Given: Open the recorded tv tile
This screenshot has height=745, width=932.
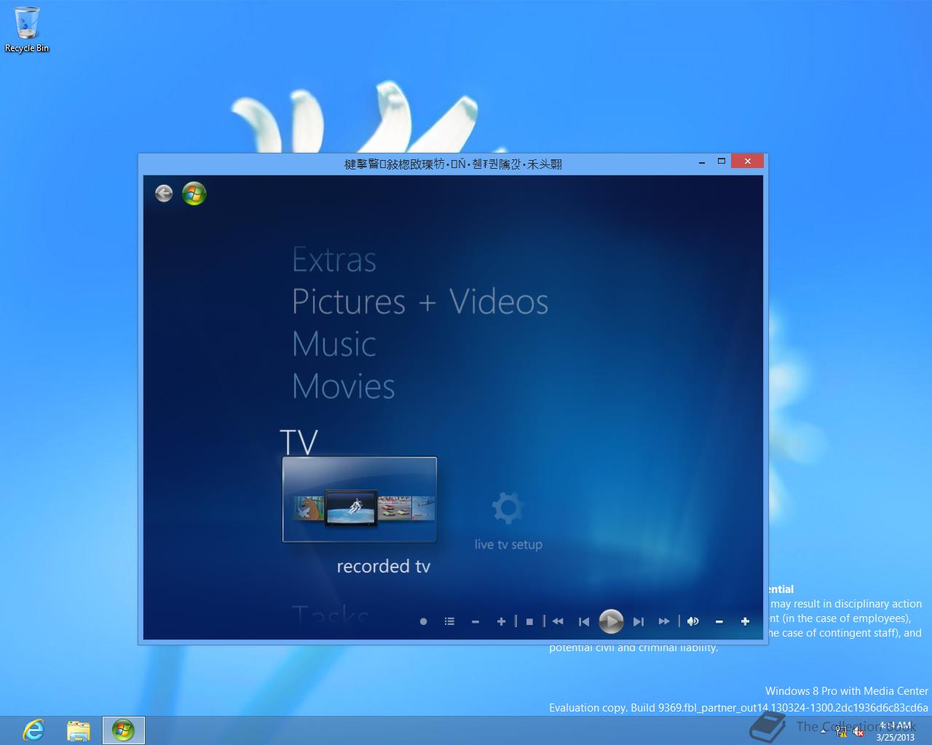Looking at the screenshot, I should tap(360, 499).
